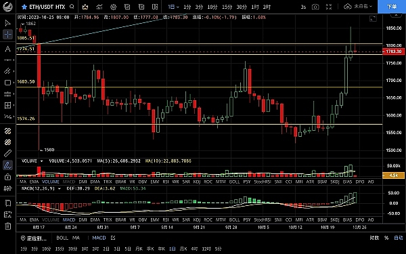Favorite ETH/USDT with the star icon
Viewport: 406px width, 254px height.
click(24, 7)
